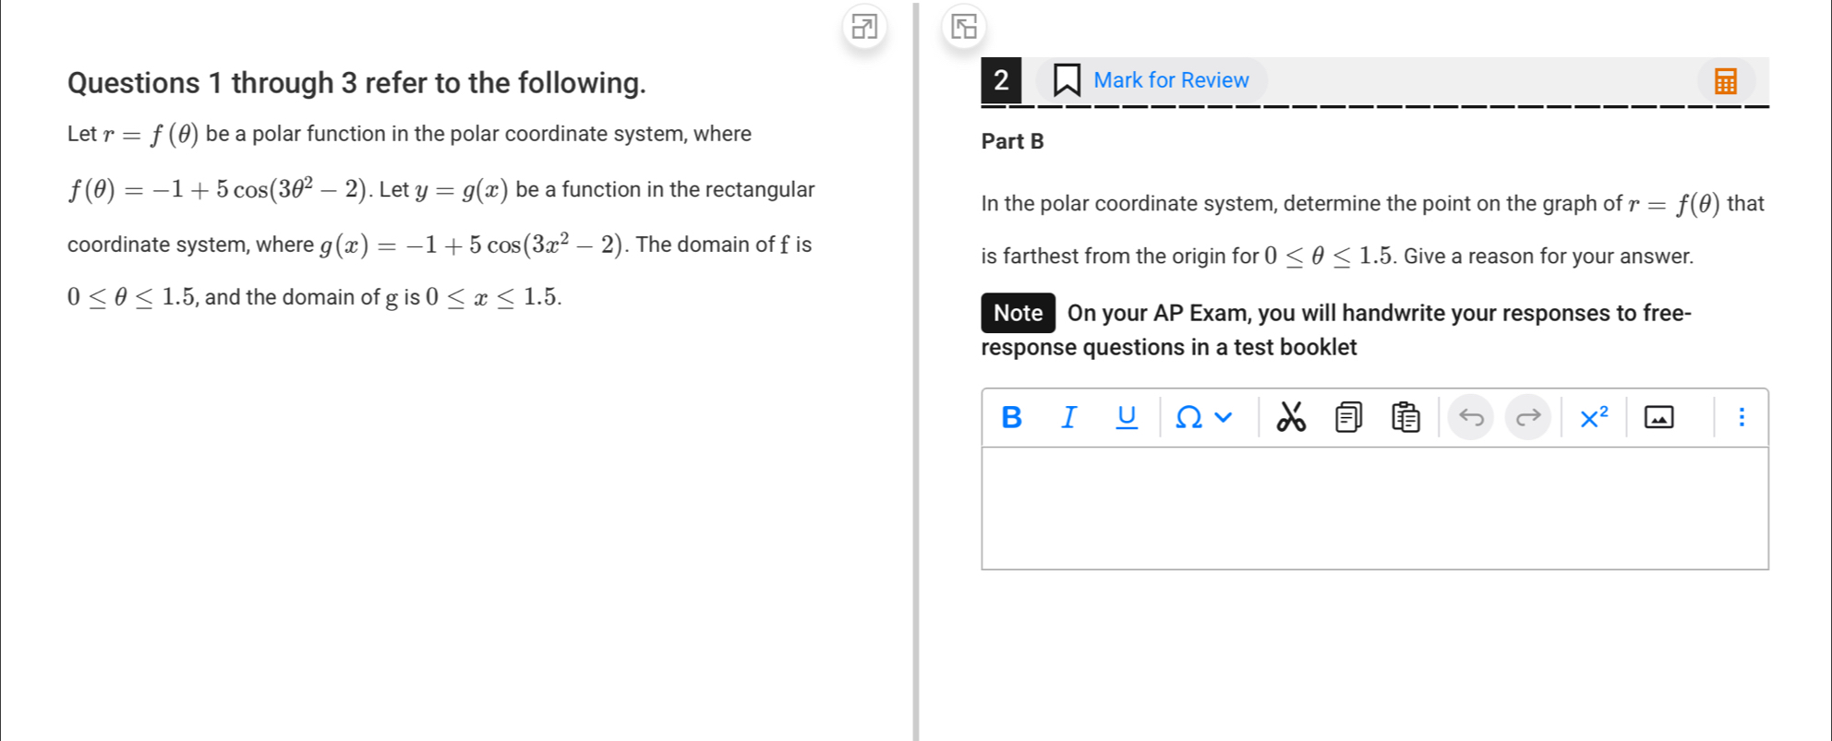Open the calculator tool

[1725, 81]
